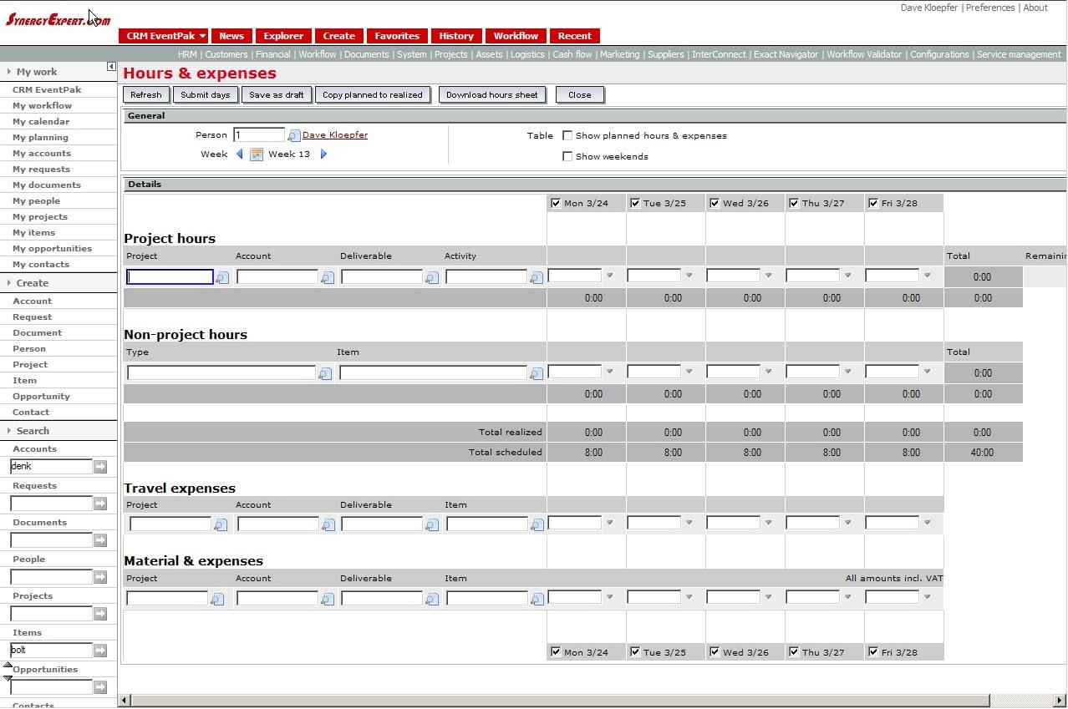This screenshot has height=709, width=1068.
Task: Collapse the Search sidebar section
Action: point(9,431)
